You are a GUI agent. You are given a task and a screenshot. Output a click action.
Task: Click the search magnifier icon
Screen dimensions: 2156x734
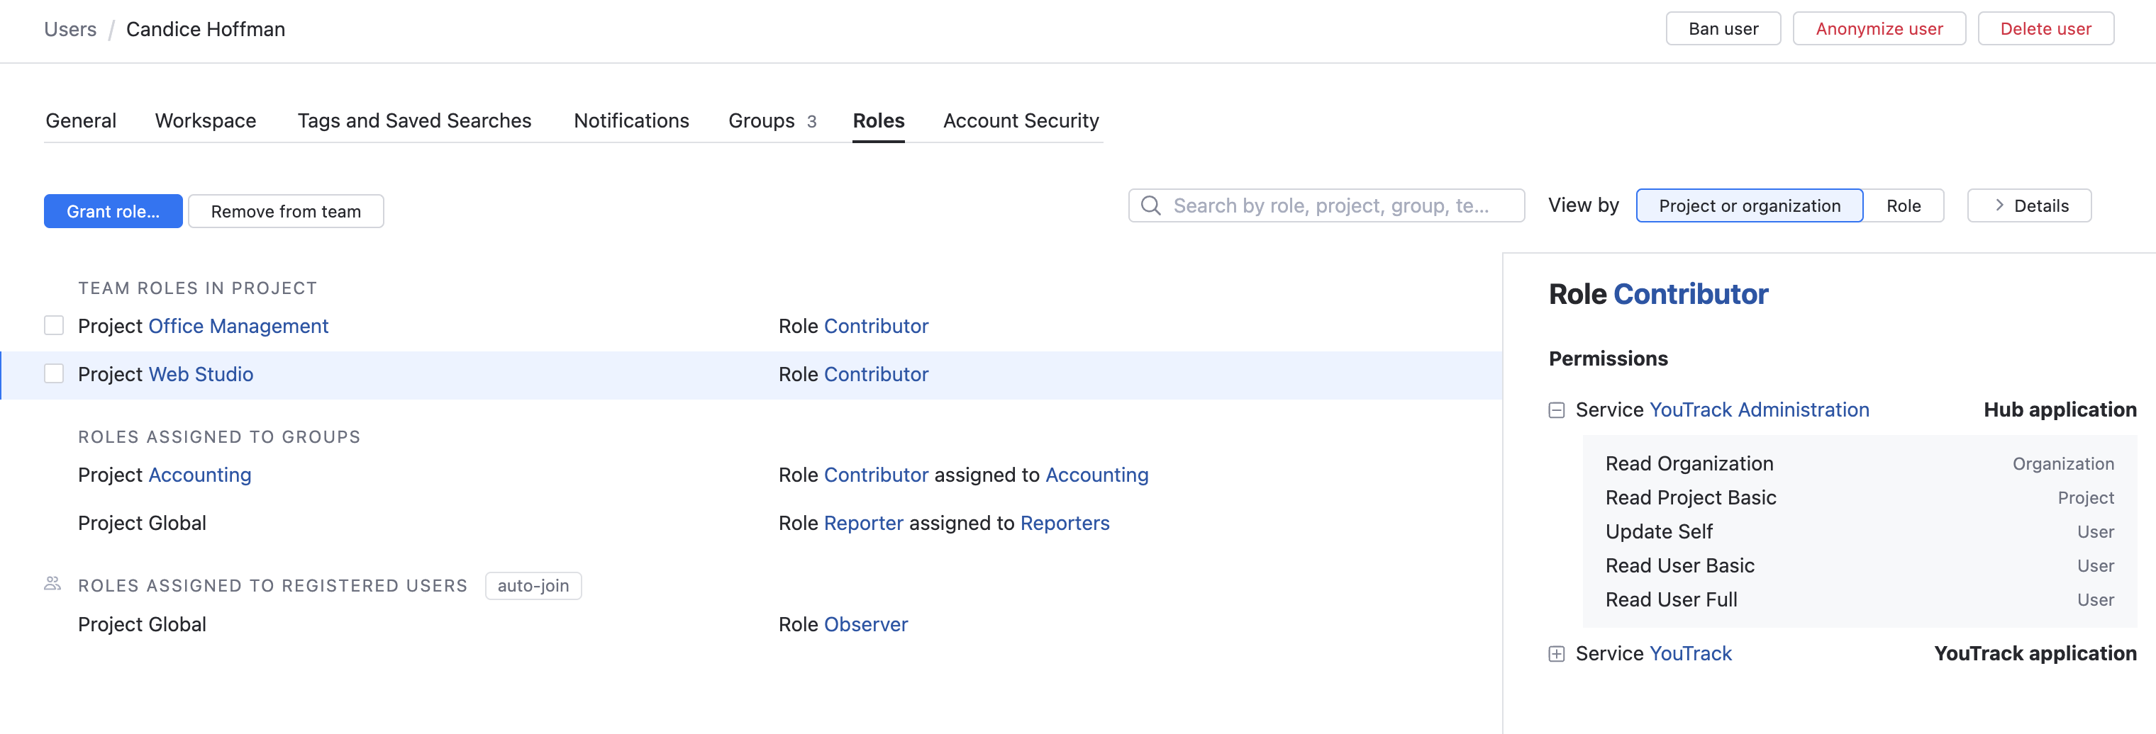point(1151,205)
